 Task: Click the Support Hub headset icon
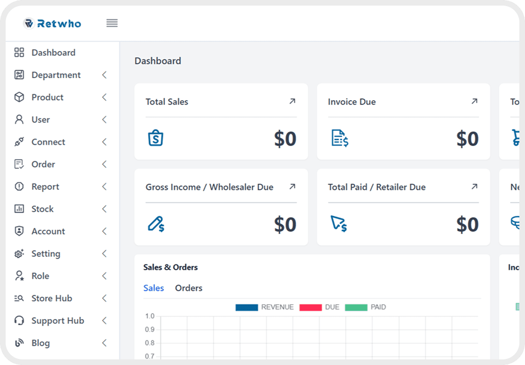(x=19, y=321)
